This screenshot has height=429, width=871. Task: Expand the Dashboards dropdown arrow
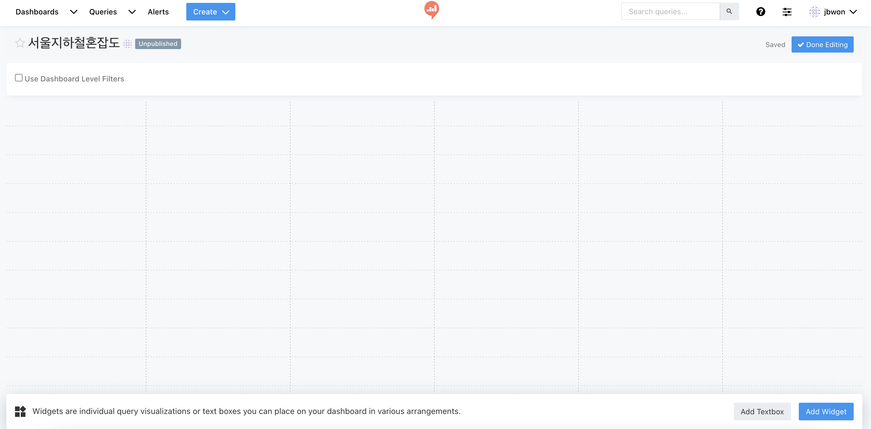click(74, 12)
